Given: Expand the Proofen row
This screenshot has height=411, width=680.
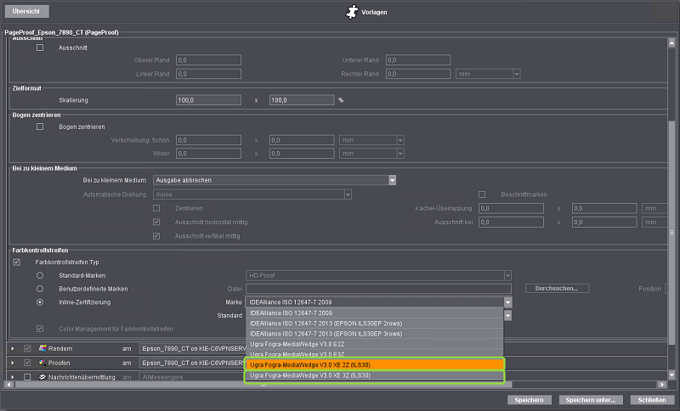Looking at the screenshot, I should click(x=13, y=363).
